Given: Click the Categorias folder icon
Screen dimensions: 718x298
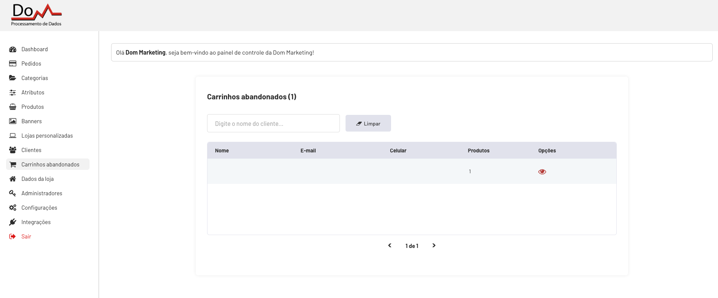Looking at the screenshot, I should [x=13, y=78].
